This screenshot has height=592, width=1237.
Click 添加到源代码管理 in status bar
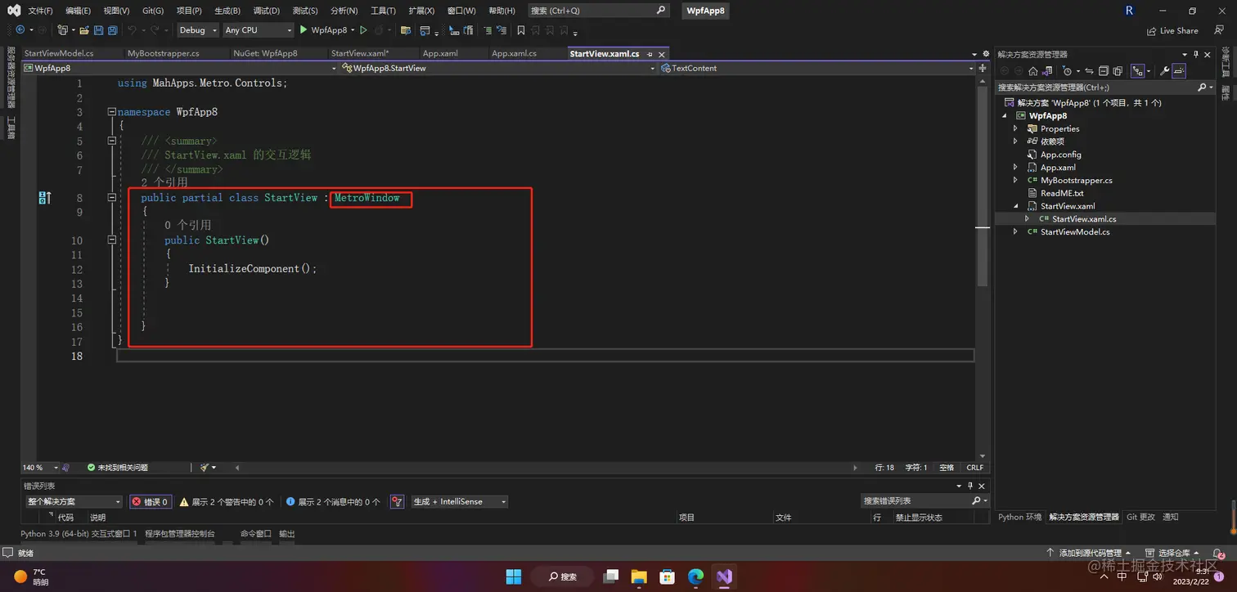click(1091, 554)
